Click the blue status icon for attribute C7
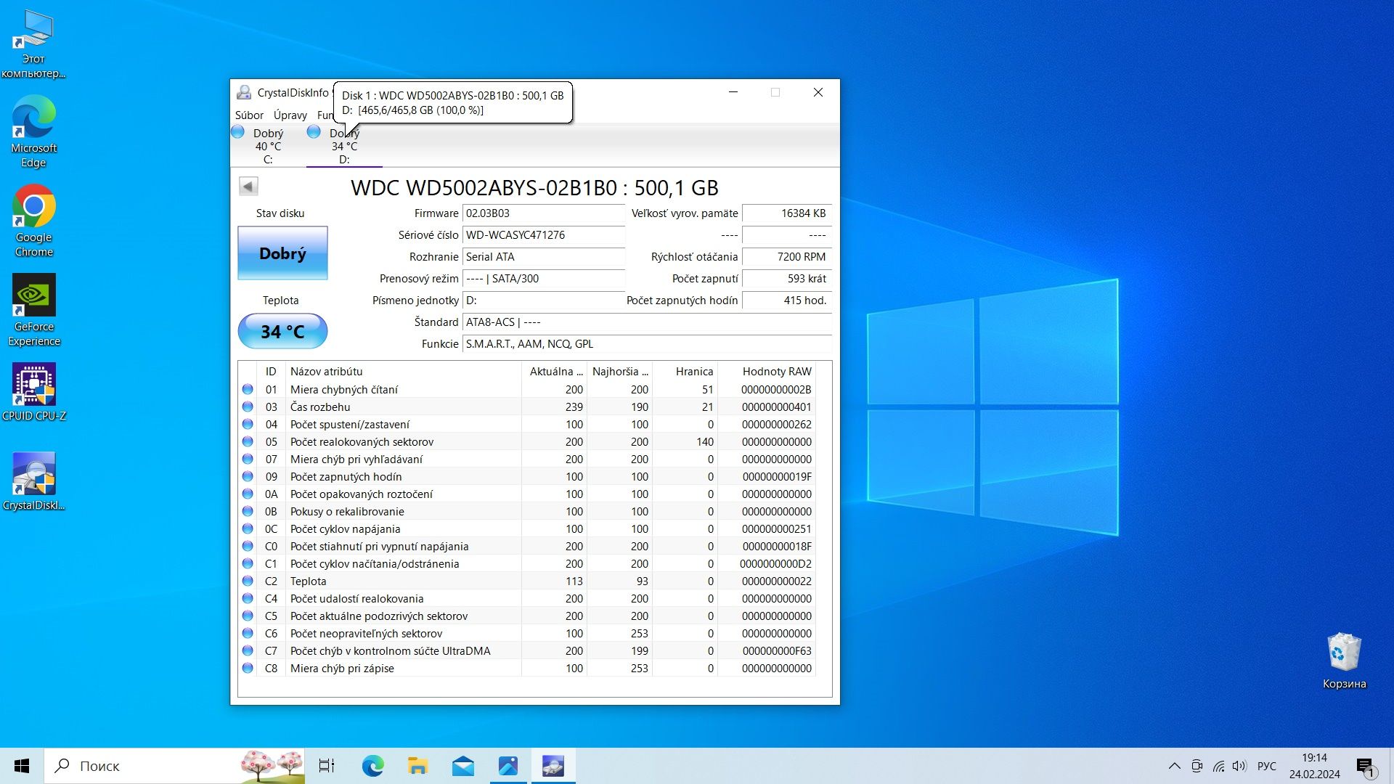 coord(248,651)
